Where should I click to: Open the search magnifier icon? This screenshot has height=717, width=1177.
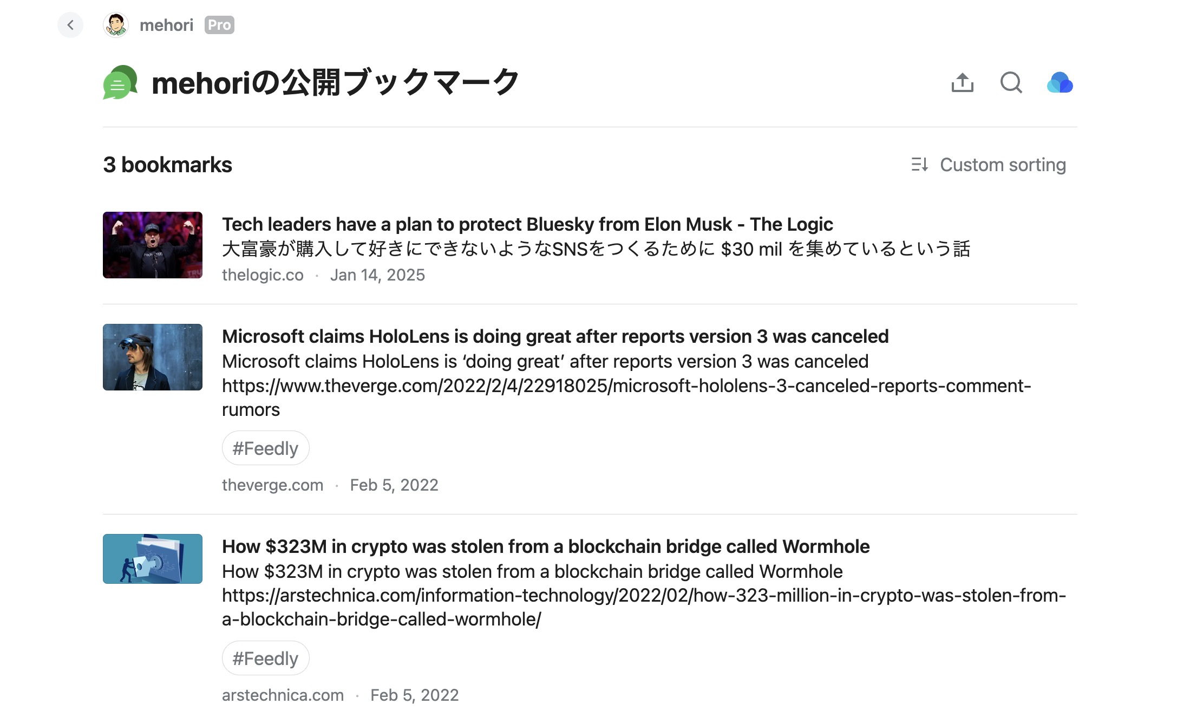(1011, 83)
